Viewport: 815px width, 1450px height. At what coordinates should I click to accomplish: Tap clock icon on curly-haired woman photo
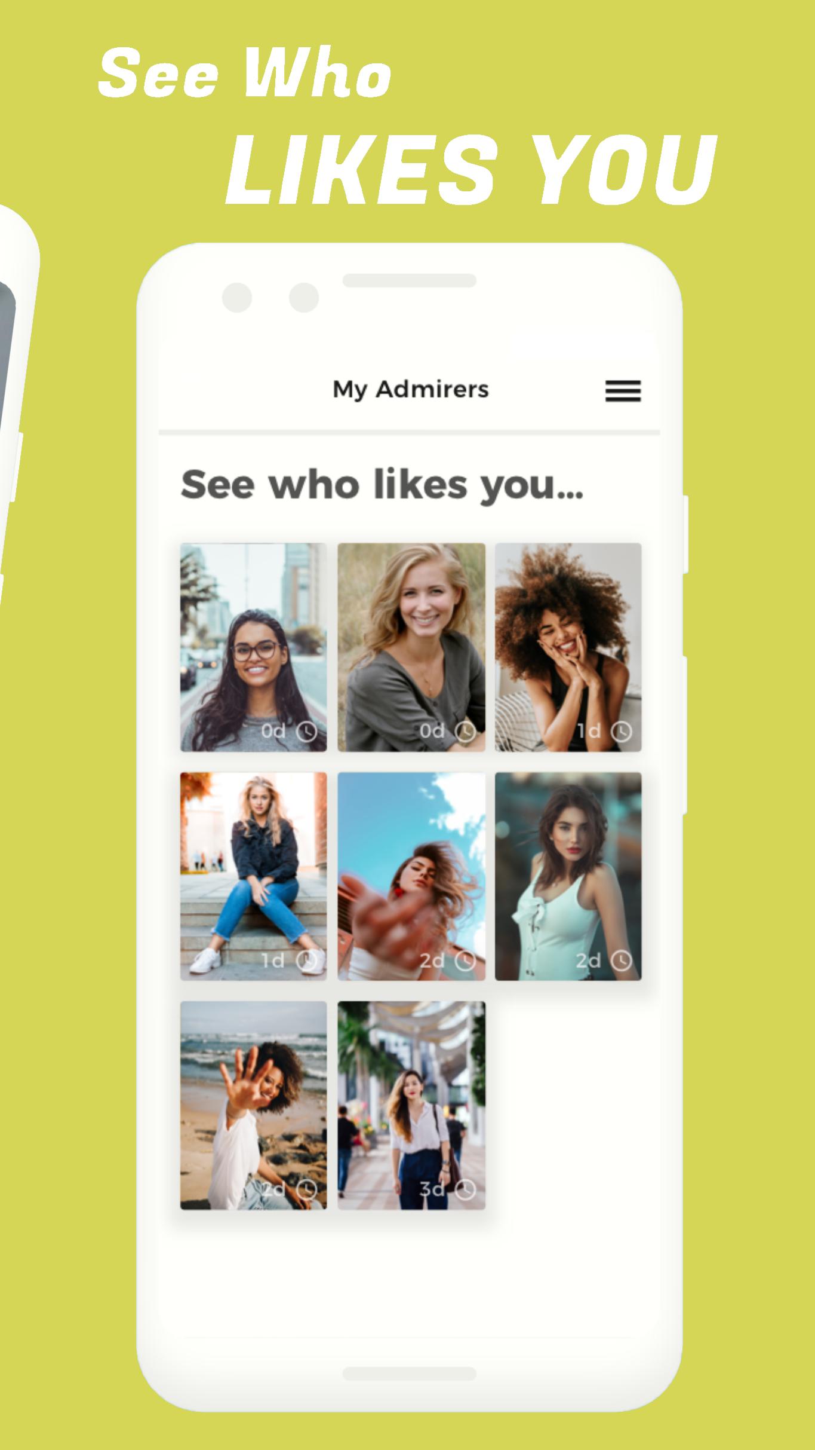coord(622,731)
